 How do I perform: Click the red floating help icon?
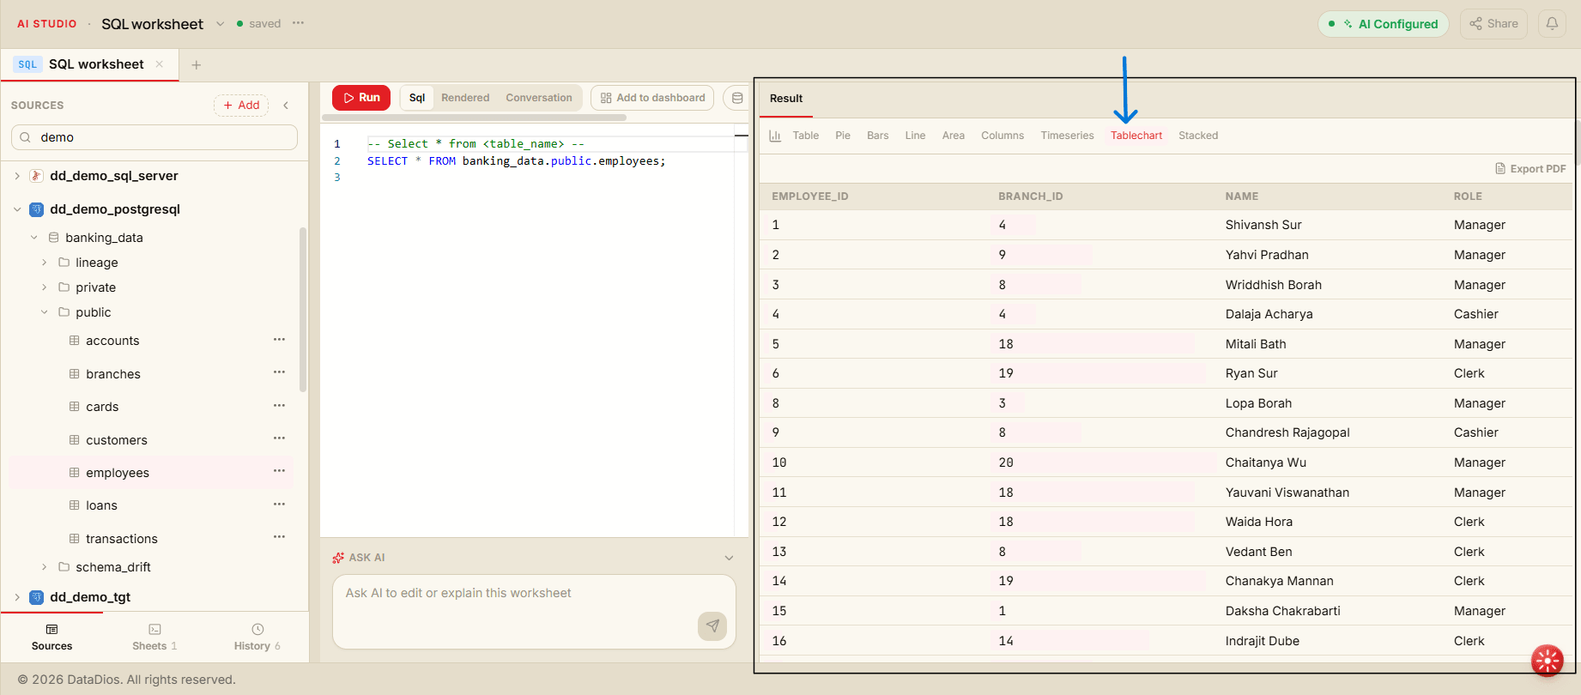click(1548, 661)
